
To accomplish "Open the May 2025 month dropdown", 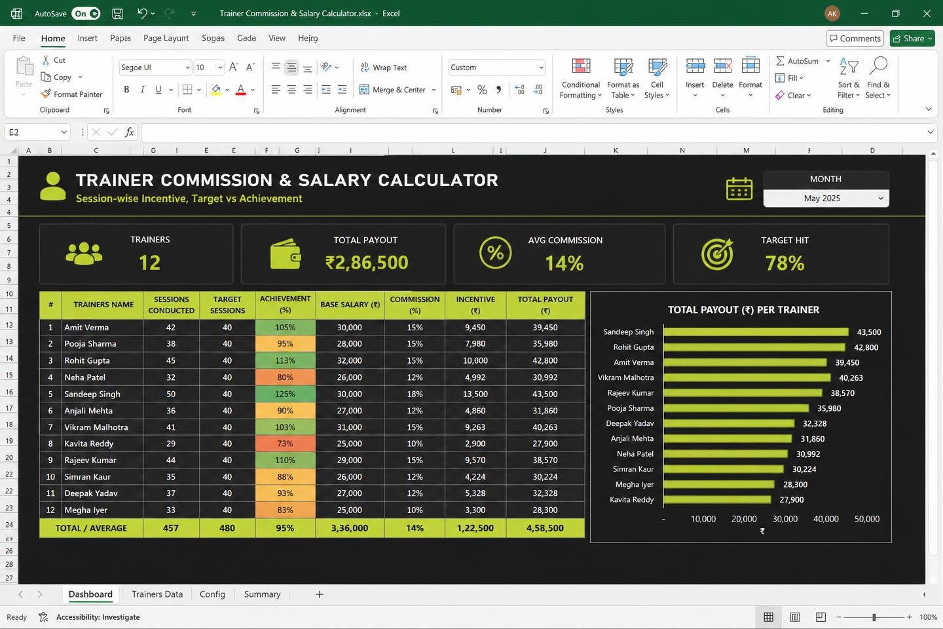I will pyautogui.click(x=826, y=198).
